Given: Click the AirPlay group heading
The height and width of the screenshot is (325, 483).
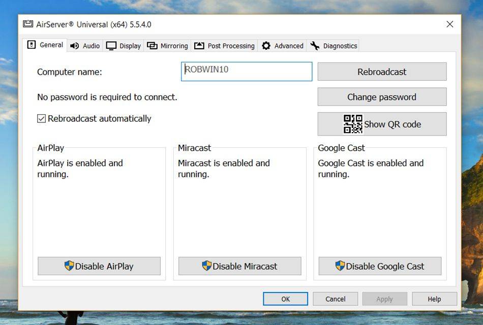Looking at the screenshot, I should 51,148.
